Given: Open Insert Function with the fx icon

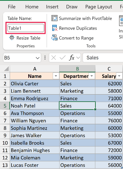Looking at the screenshot, I should click(x=72, y=58).
